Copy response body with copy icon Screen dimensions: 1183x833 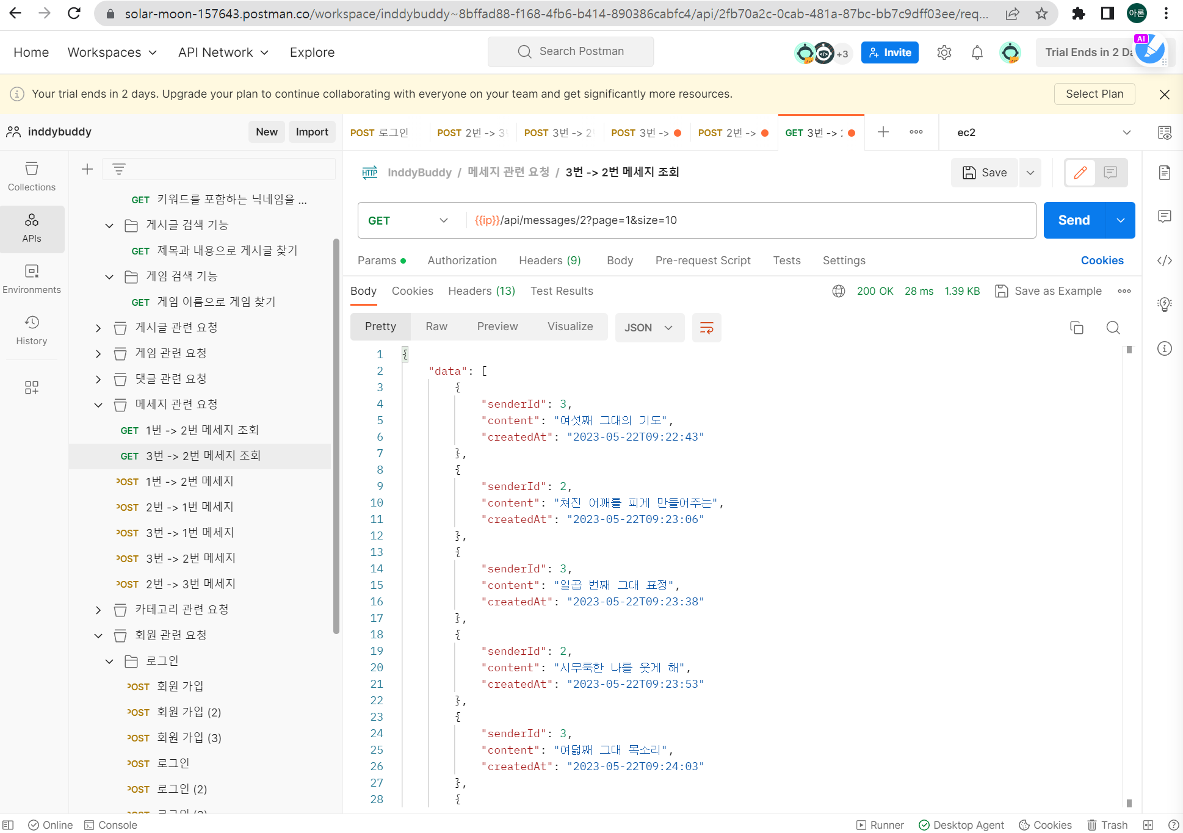click(1076, 328)
